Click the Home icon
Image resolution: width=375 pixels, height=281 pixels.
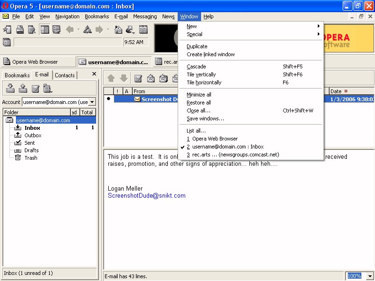119,30
